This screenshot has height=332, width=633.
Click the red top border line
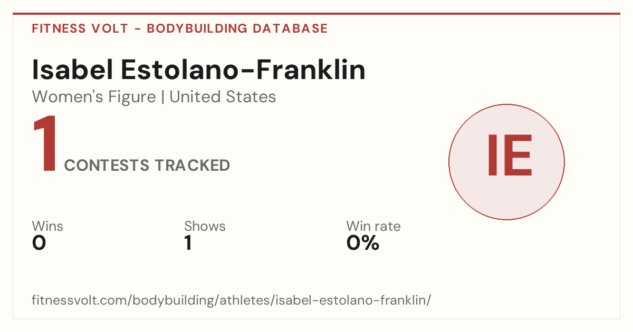[316, 14]
